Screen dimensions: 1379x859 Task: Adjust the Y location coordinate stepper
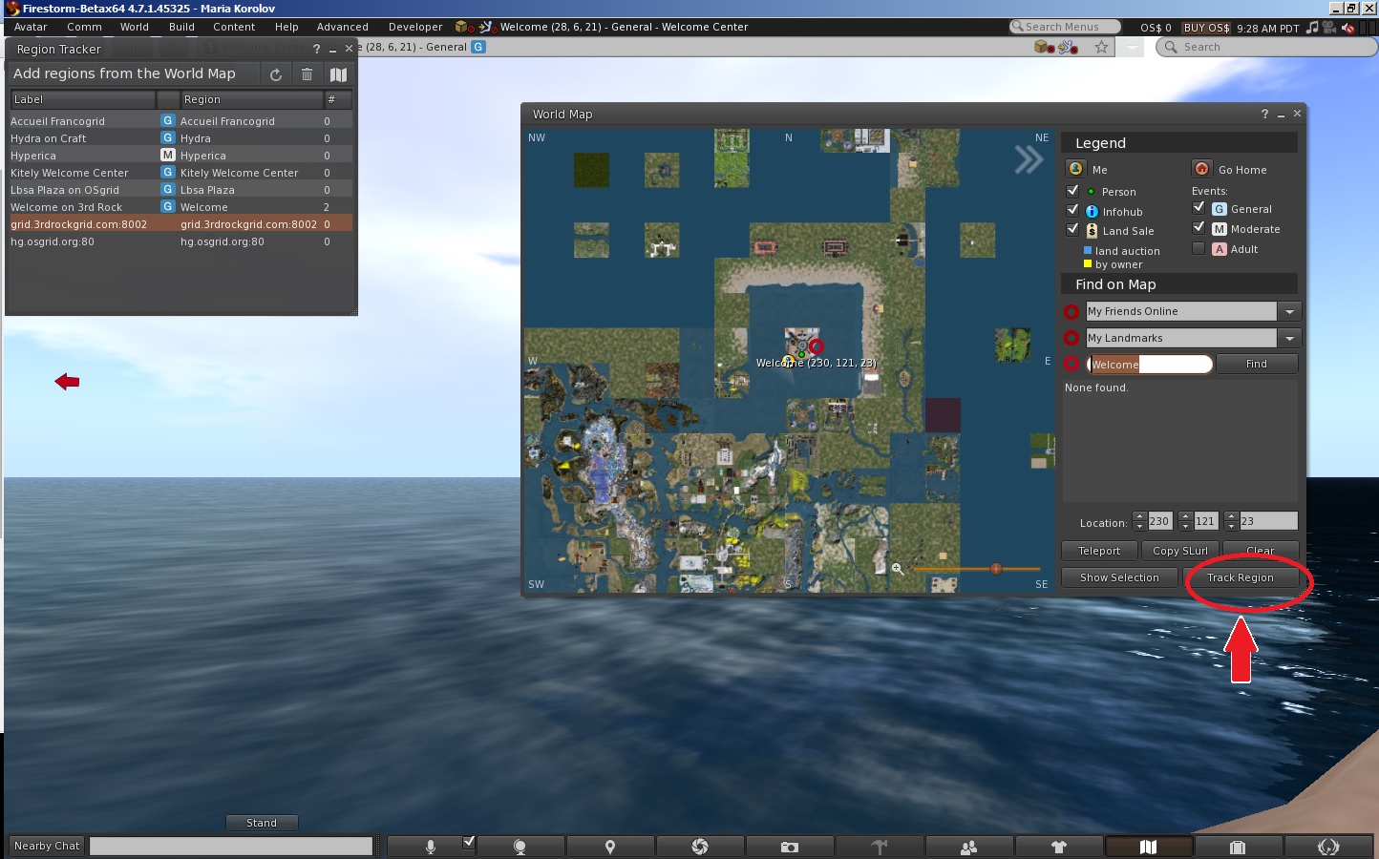coord(1185,521)
